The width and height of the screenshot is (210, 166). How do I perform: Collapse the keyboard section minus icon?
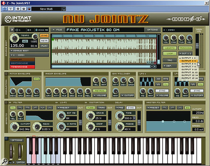[x=6, y=139]
